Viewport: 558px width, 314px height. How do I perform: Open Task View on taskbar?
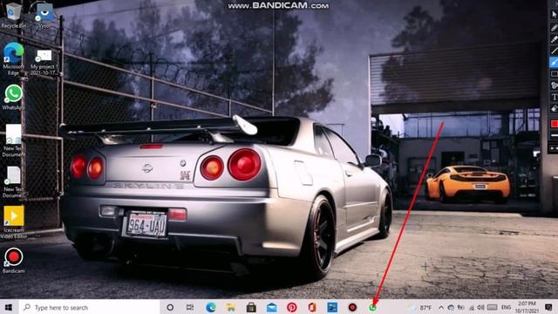coord(190,307)
